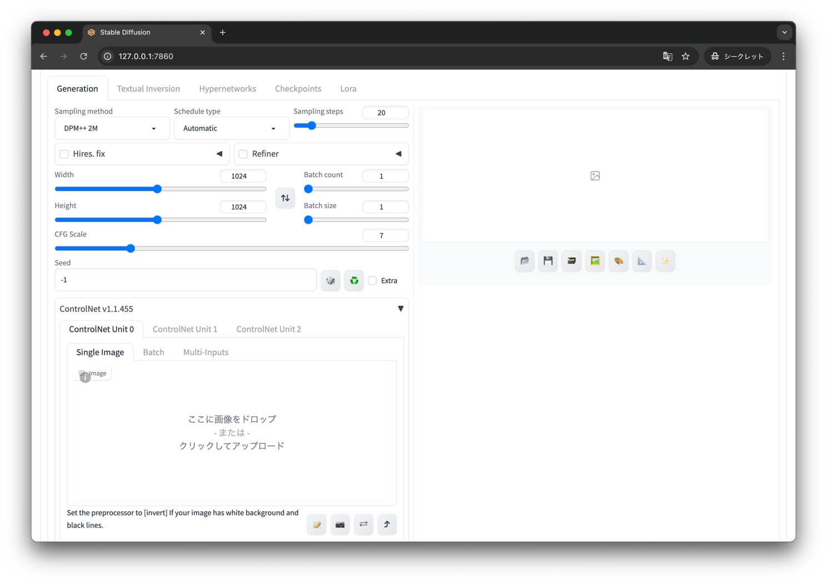Click the Batch size number field

coord(385,207)
